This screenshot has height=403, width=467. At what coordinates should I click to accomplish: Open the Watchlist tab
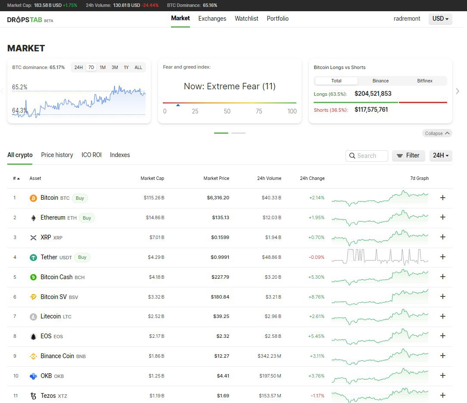pos(246,19)
